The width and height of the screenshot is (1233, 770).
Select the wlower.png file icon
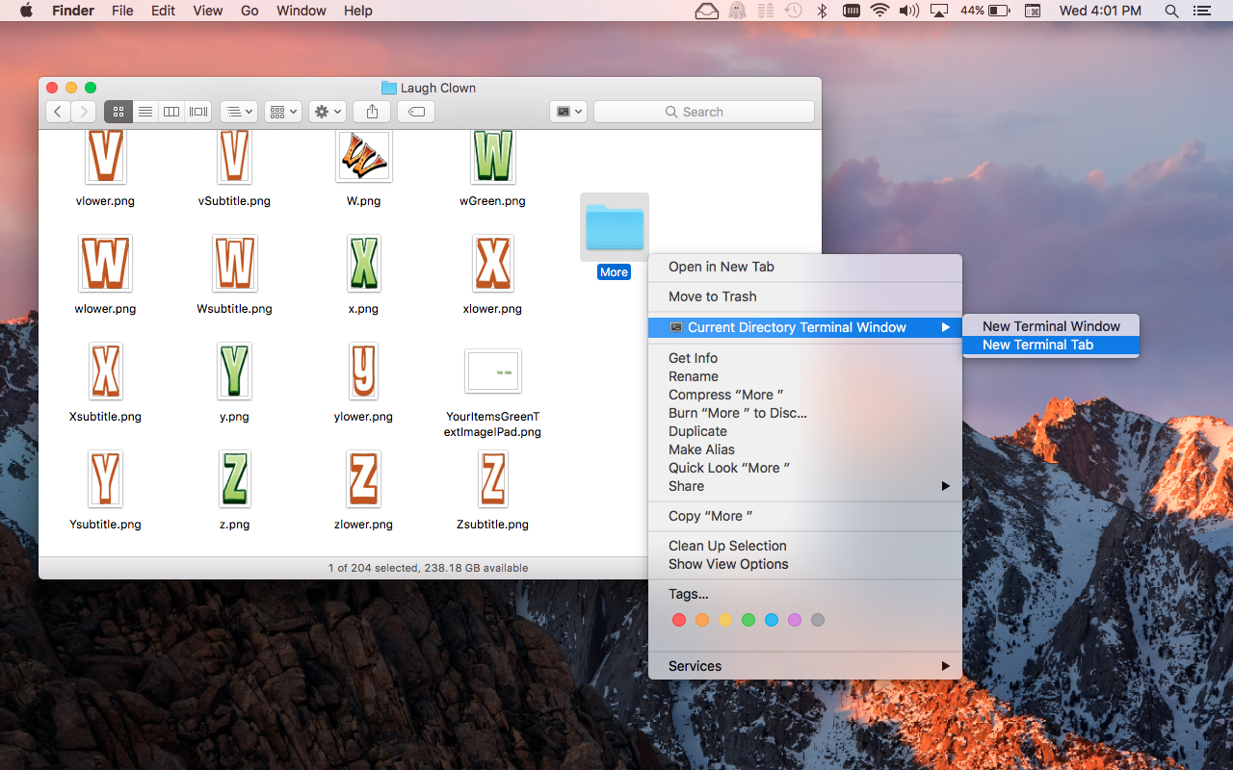(x=105, y=263)
